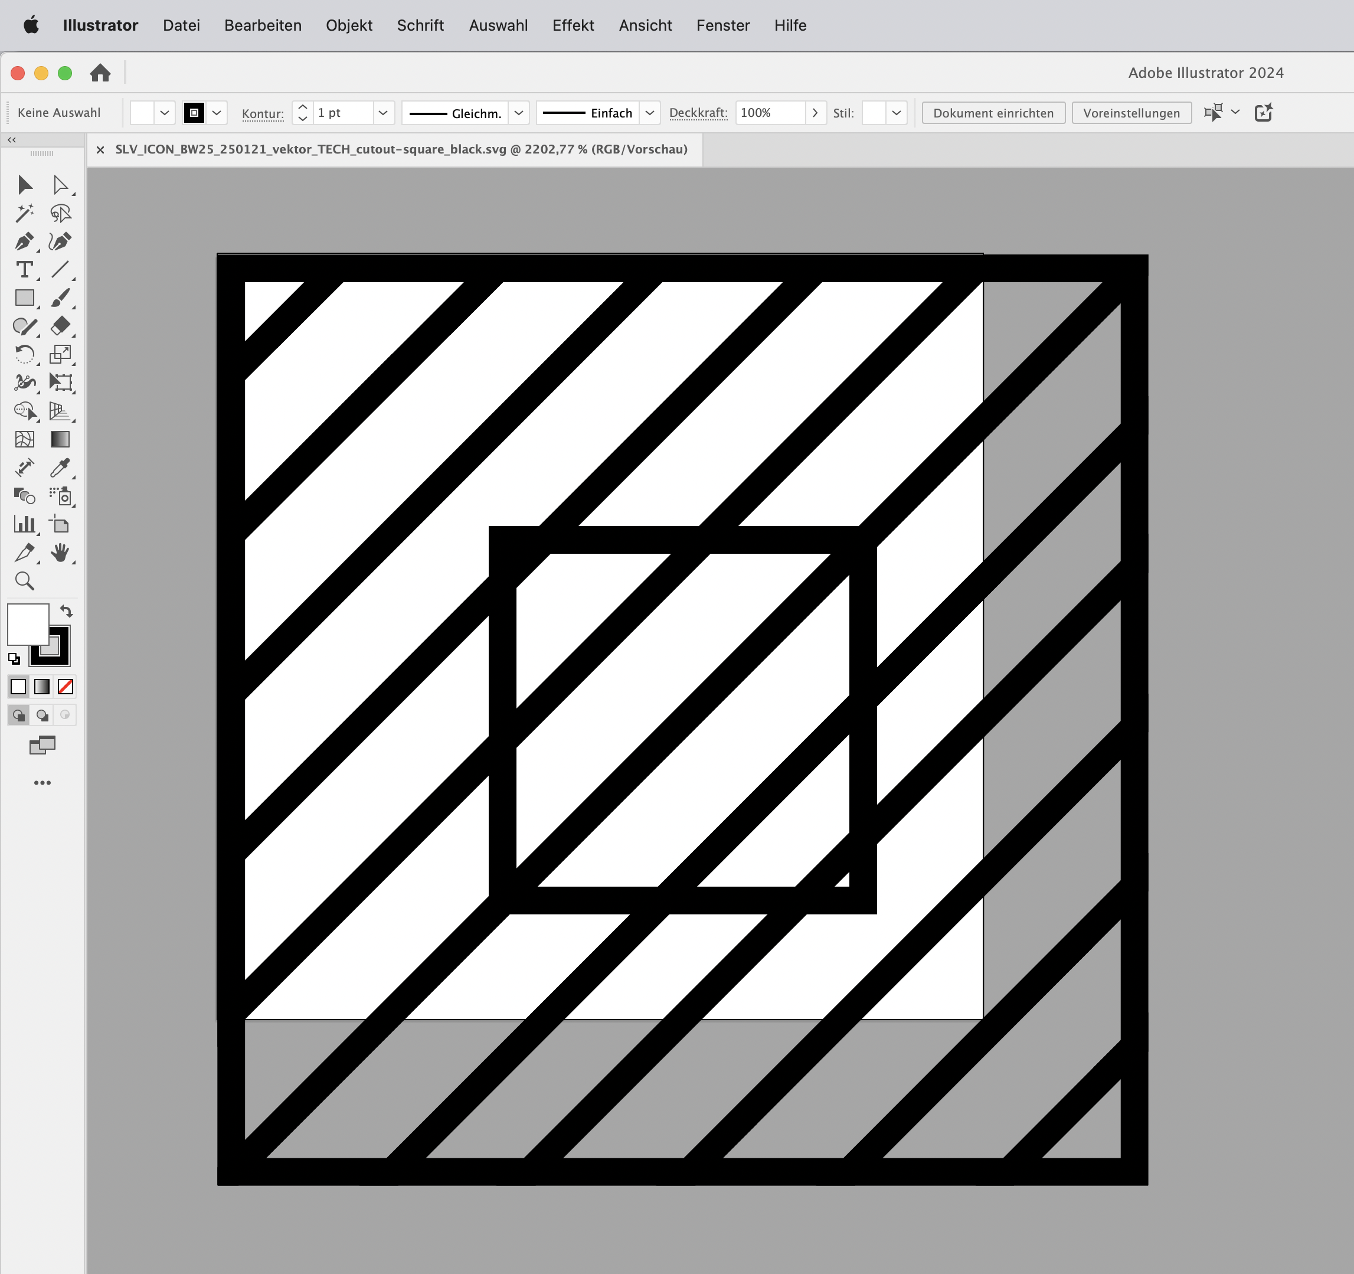Viewport: 1354px width, 1274px height.
Task: Open 'Voreinstellungen' settings
Action: tap(1131, 113)
